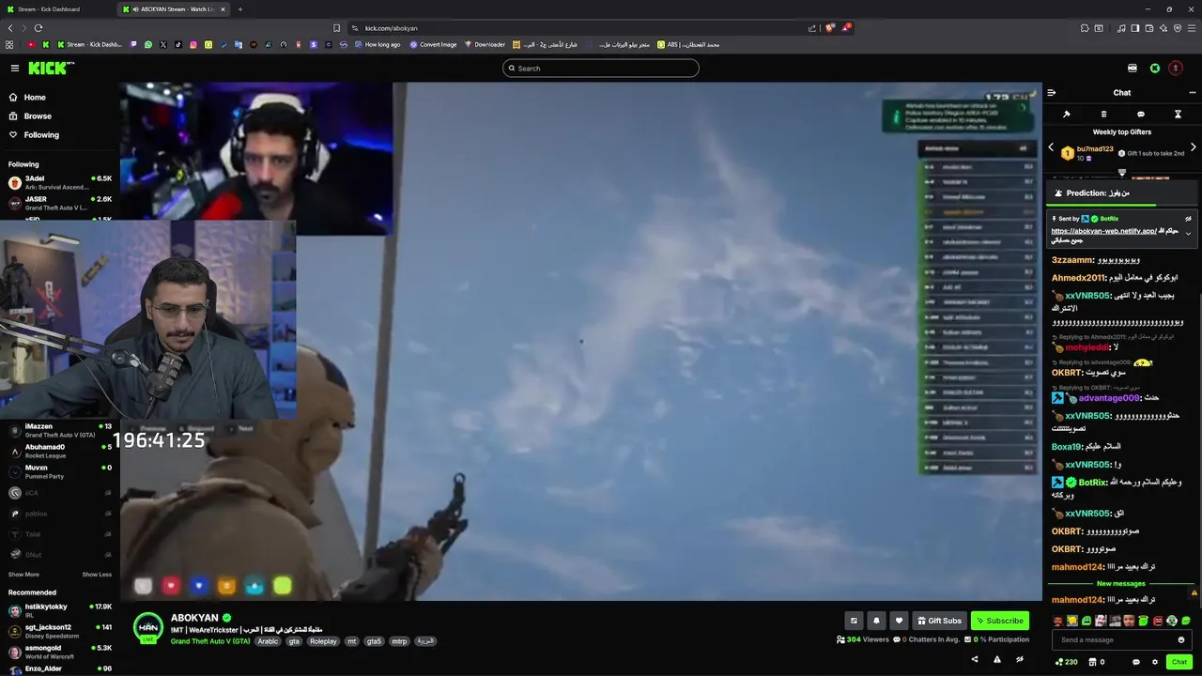Open the profile avatar menu in header
The image size is (1202, 676).
click(x=1176, y=68)
